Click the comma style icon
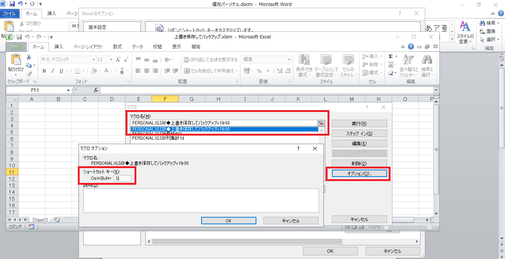The image size is (505, 259). pyautogui.click(x=268, y=71)
